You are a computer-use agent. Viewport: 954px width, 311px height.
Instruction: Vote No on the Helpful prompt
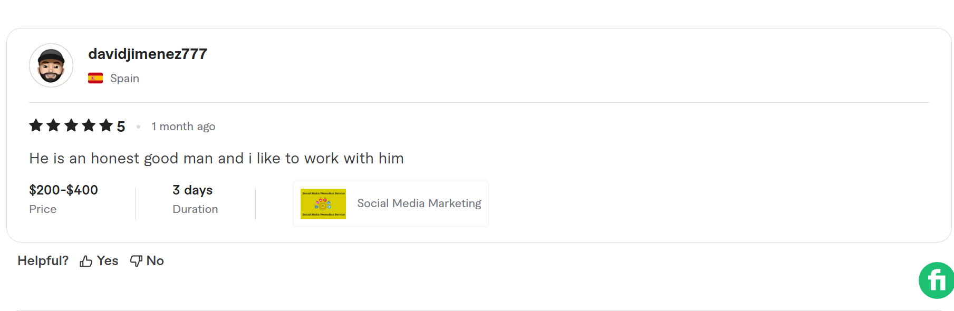(x=154, y=260)
